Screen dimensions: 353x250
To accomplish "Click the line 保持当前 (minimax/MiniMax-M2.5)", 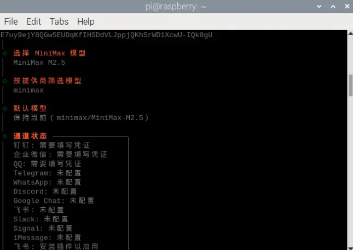I will (81, 118).
